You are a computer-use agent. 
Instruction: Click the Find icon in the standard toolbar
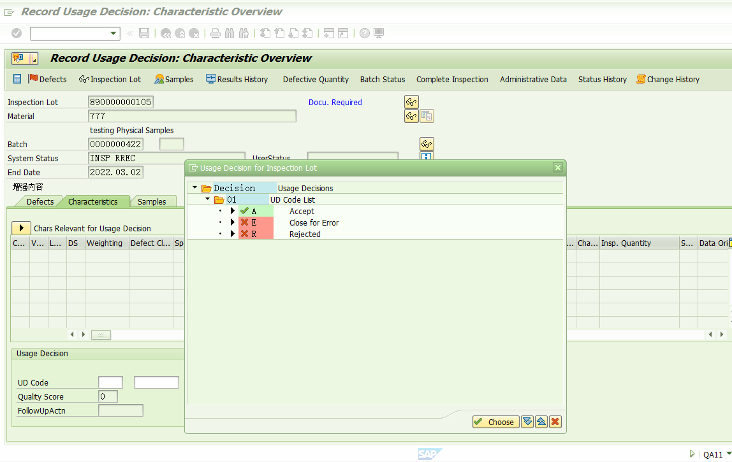230,33
